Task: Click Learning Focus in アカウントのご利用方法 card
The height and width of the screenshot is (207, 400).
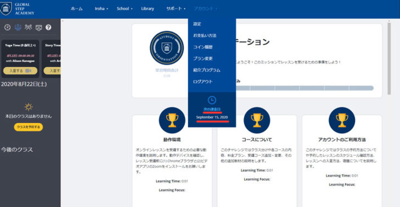Action: 342,184
